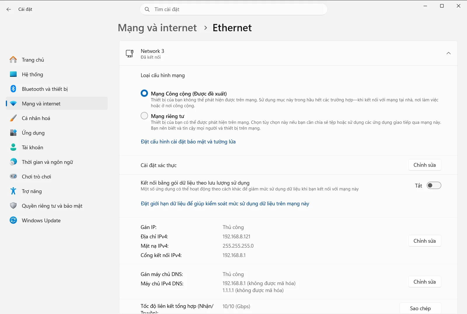Click the Bluetooth icon in sidebar
The width and height of the screenshot is (467, 314).
(13, 89)
